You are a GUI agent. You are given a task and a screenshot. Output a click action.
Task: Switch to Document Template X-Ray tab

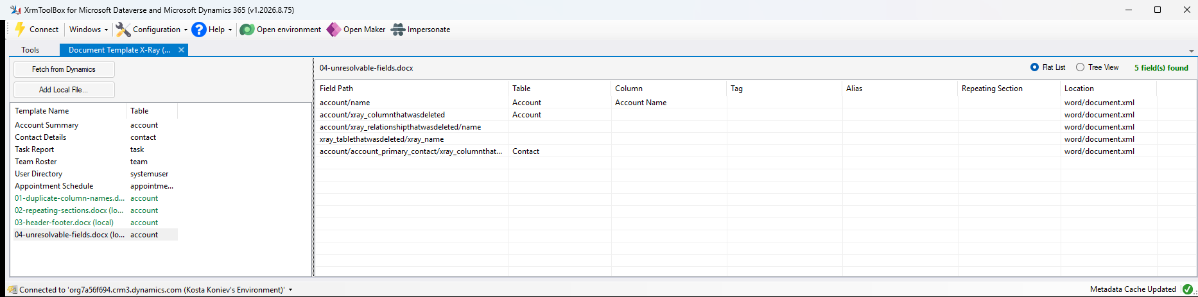(119, 49)
